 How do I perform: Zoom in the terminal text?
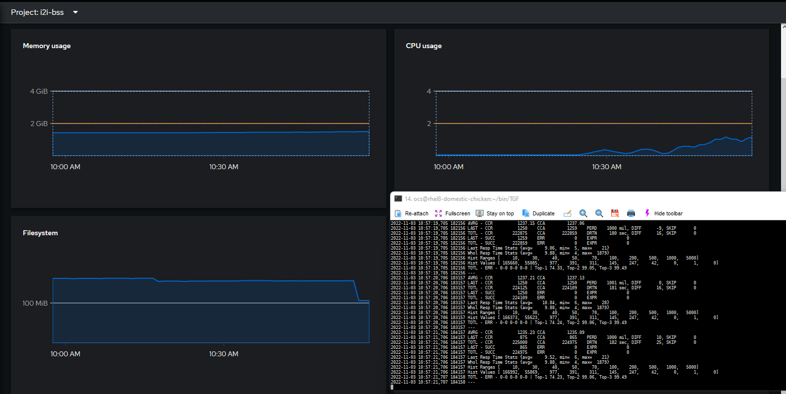pyautogui.click(x=583, y=213)
